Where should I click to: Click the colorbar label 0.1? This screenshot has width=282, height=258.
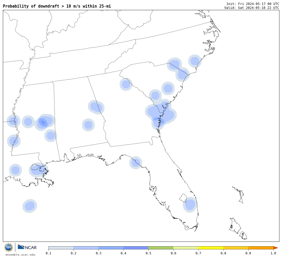[48, 253]
